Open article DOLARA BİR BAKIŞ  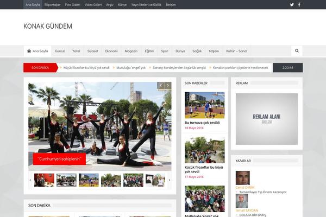pyautogui.click(x=253, y=215)
